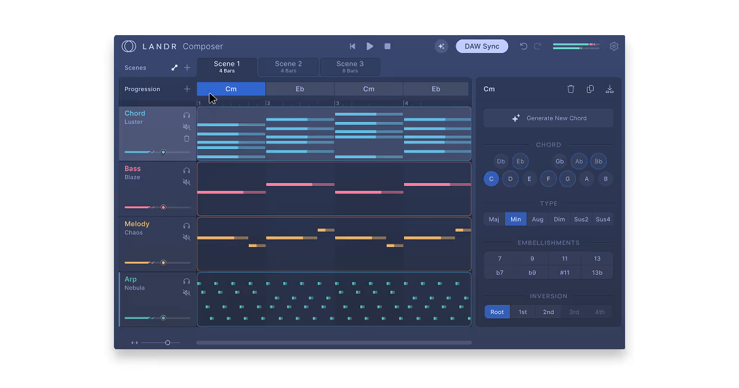Image resolution: width=739 pixels, height=388 pixels.
Task: Click the AI sparkle generate icon
Action: [441, 46]
